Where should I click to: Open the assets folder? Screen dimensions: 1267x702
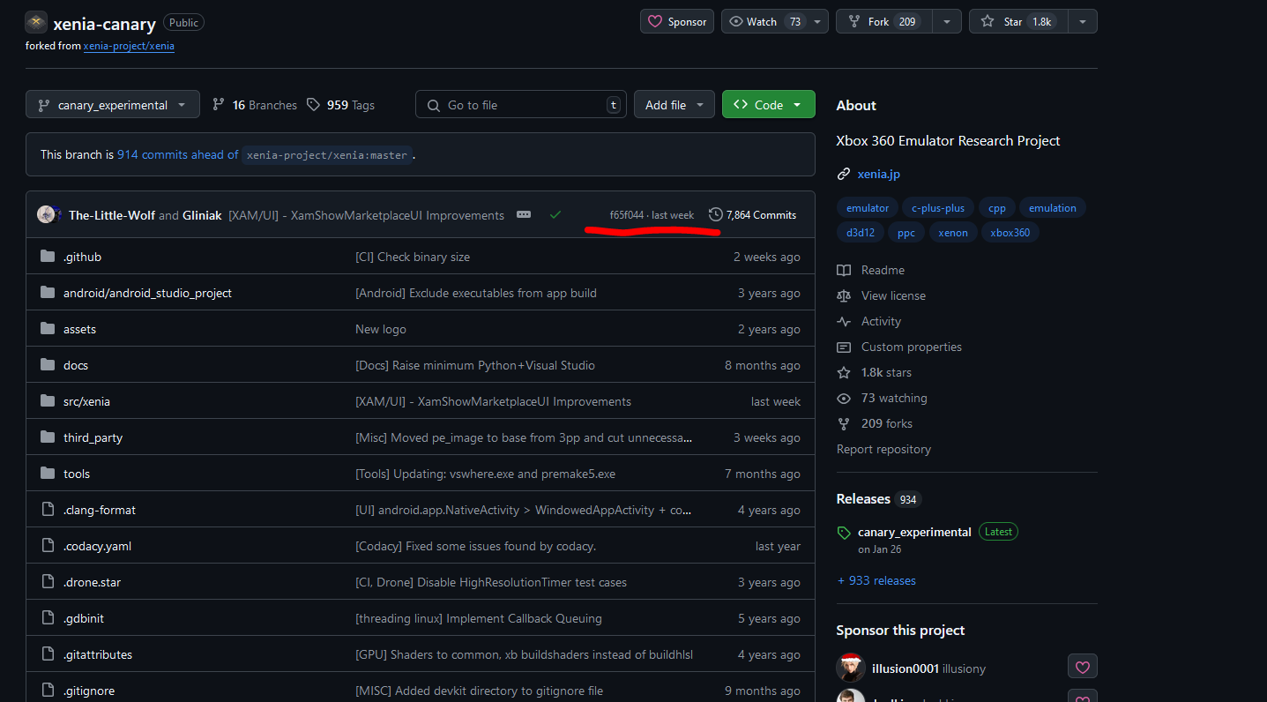79,329
